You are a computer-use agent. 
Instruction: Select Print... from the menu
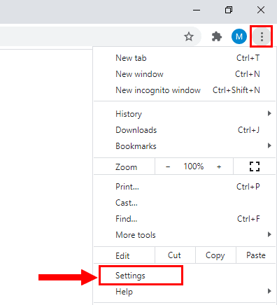tap(185, 187)
